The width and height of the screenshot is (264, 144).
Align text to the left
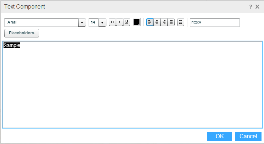coord(150,22)
